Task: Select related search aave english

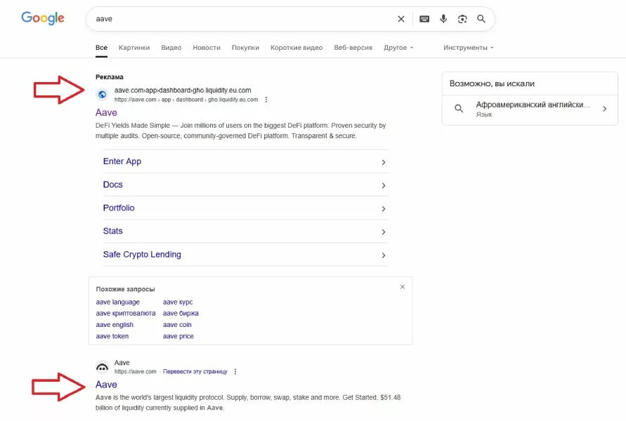Action: pyautogui.click(x=115, y=325)
